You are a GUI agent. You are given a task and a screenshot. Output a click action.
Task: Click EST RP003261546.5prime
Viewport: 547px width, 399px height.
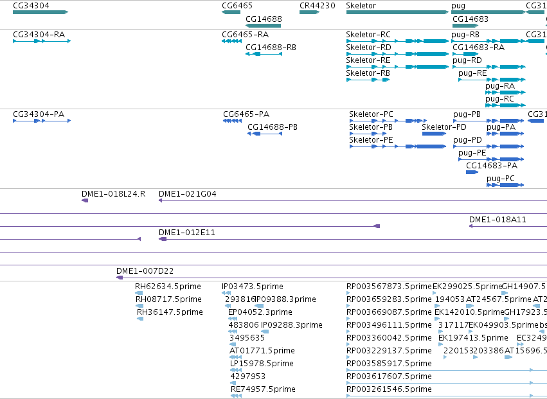(389, 390)
